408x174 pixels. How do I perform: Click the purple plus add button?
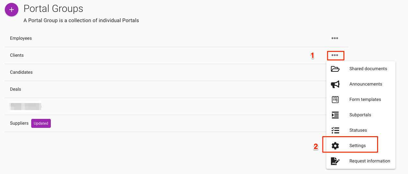point(12,10)
